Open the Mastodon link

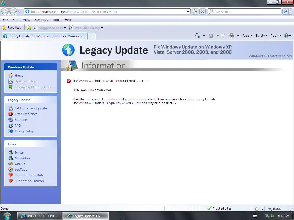click(x=22, y=158)
